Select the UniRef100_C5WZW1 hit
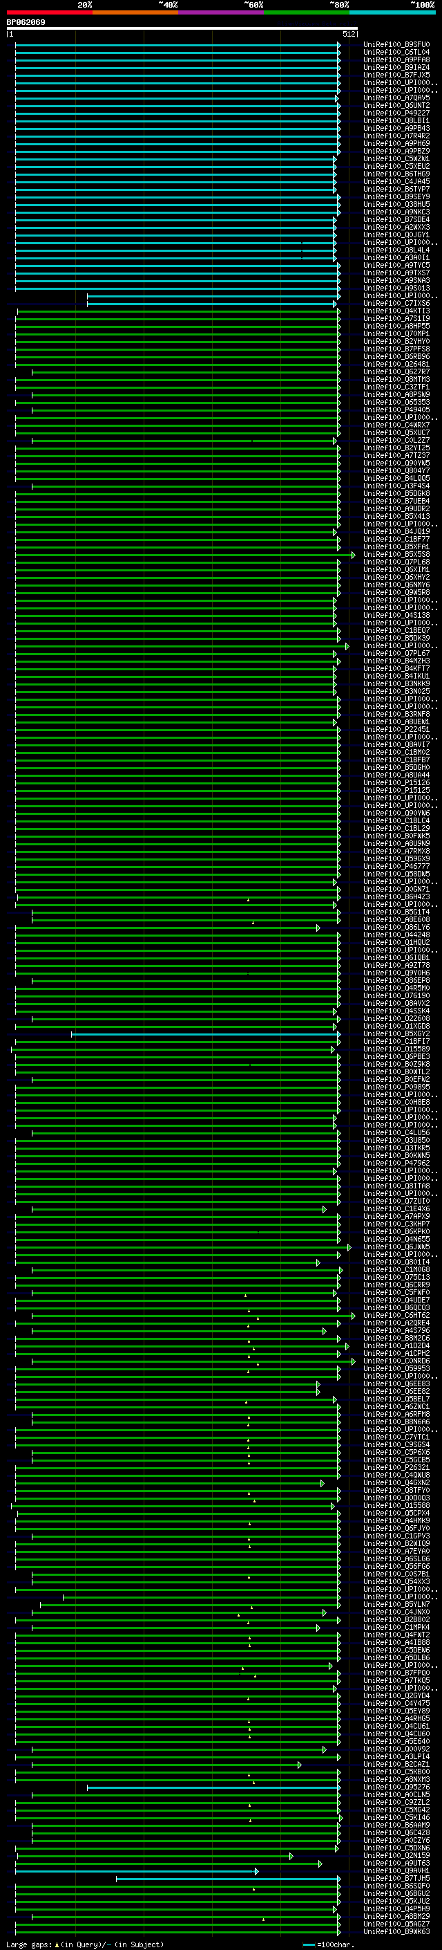Screen dimensions: 442x1950 point(396,159)
